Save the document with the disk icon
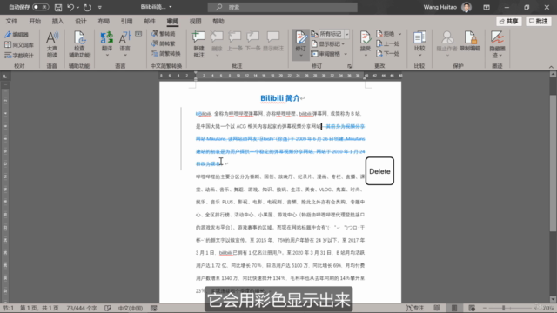 point(58,7)
